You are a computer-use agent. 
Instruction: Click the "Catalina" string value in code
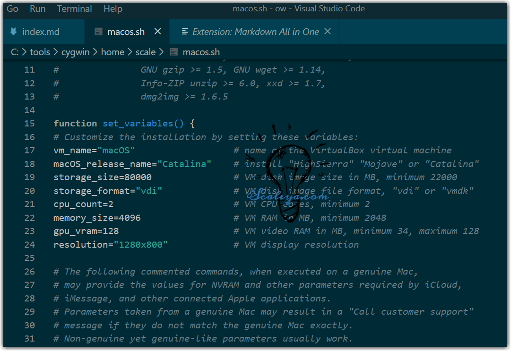184,164
